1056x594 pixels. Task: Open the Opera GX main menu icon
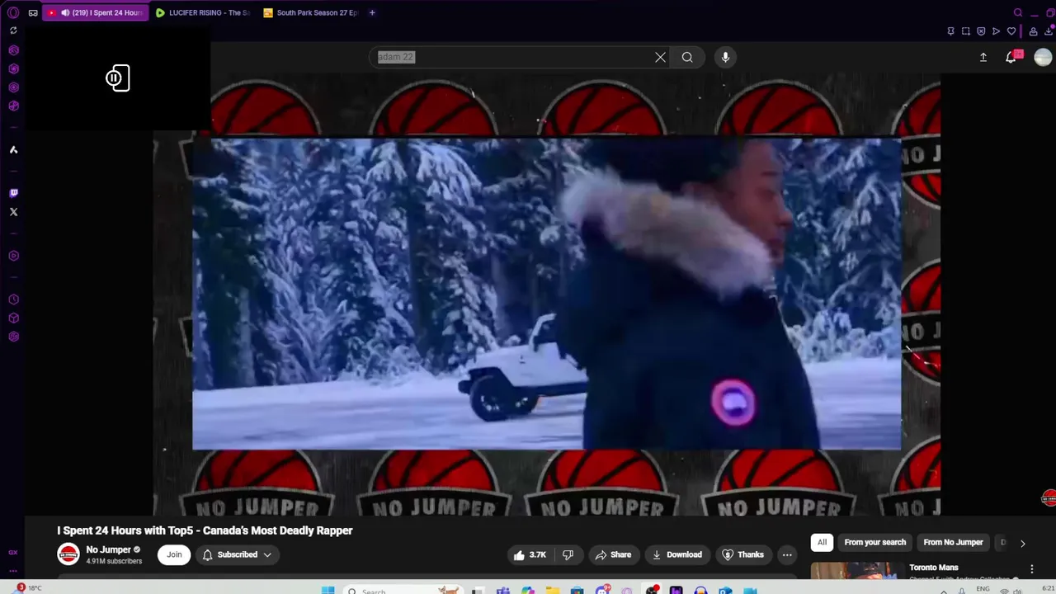[x=13, y=12]
